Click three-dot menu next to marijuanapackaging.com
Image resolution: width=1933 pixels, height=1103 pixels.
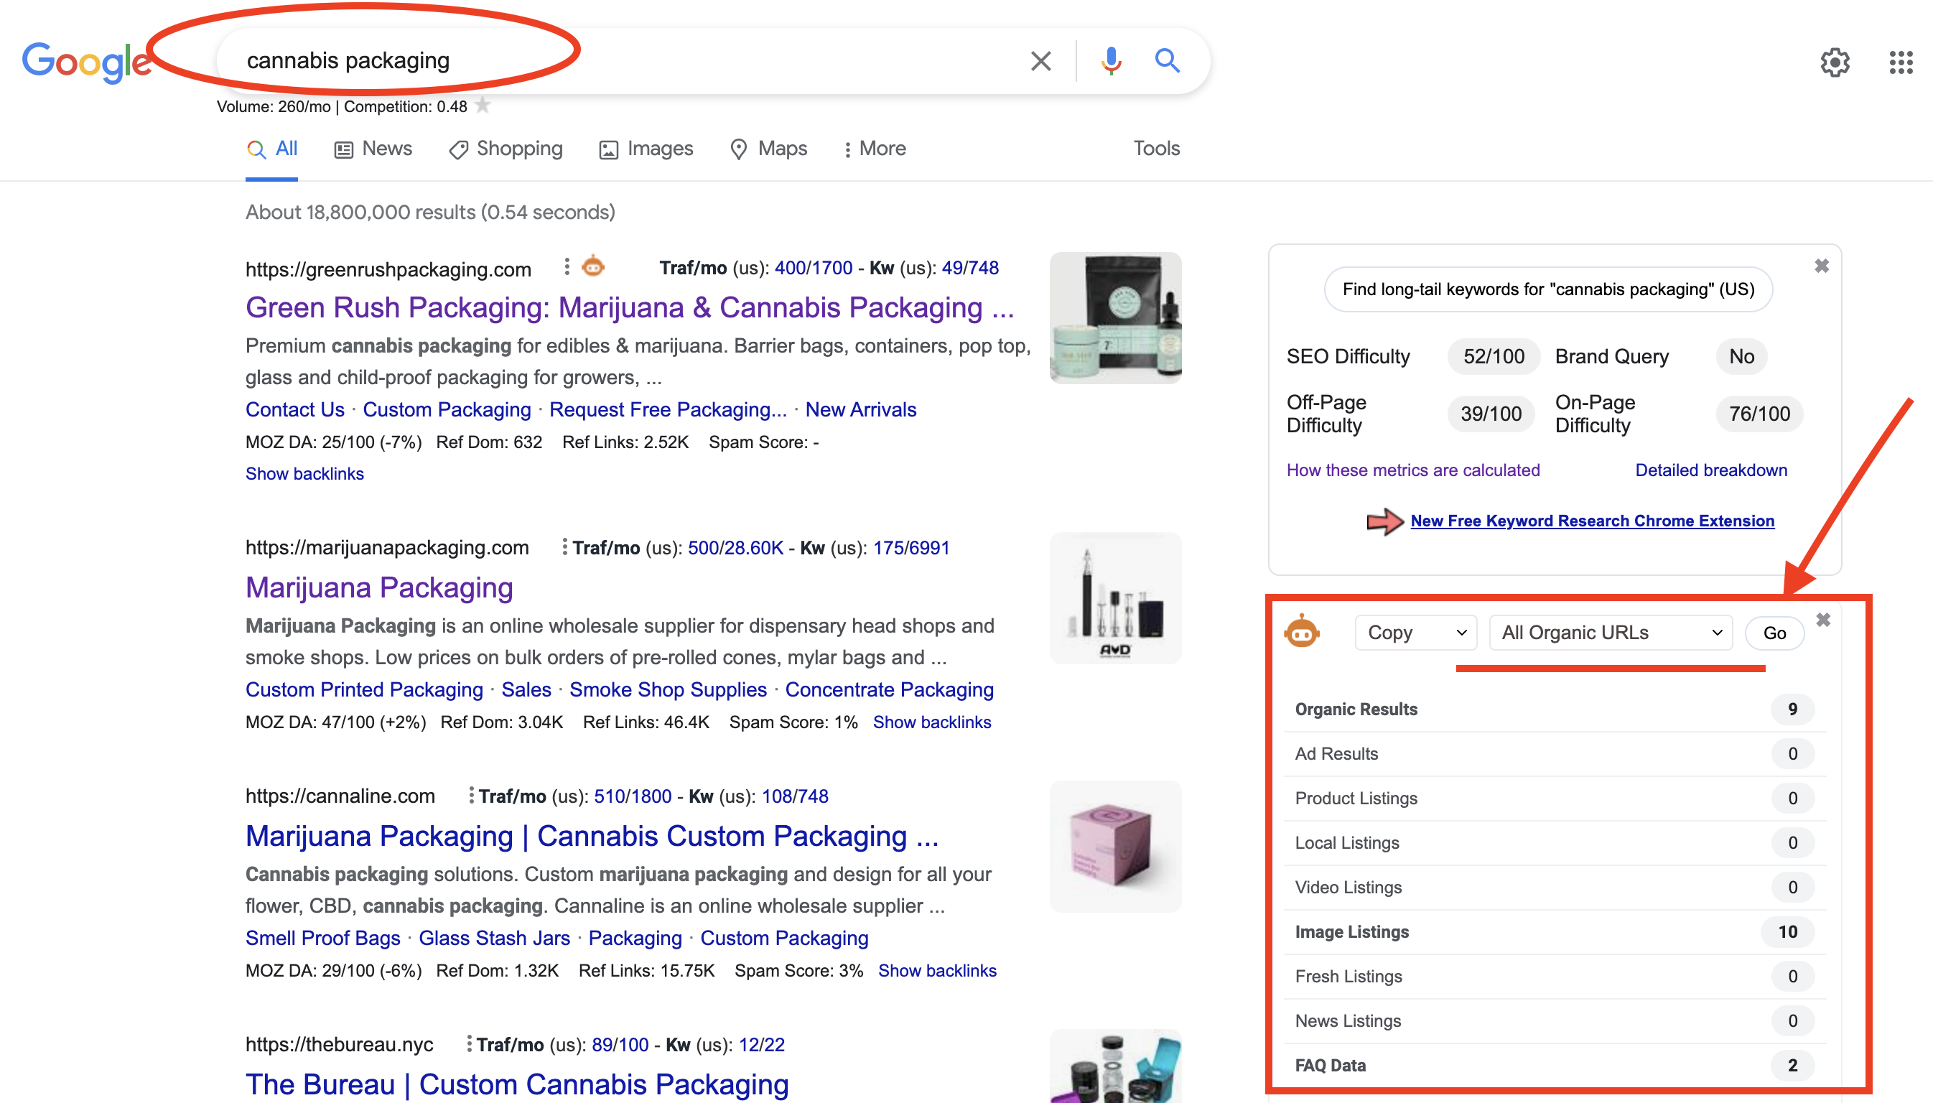[x=564, y=547]
